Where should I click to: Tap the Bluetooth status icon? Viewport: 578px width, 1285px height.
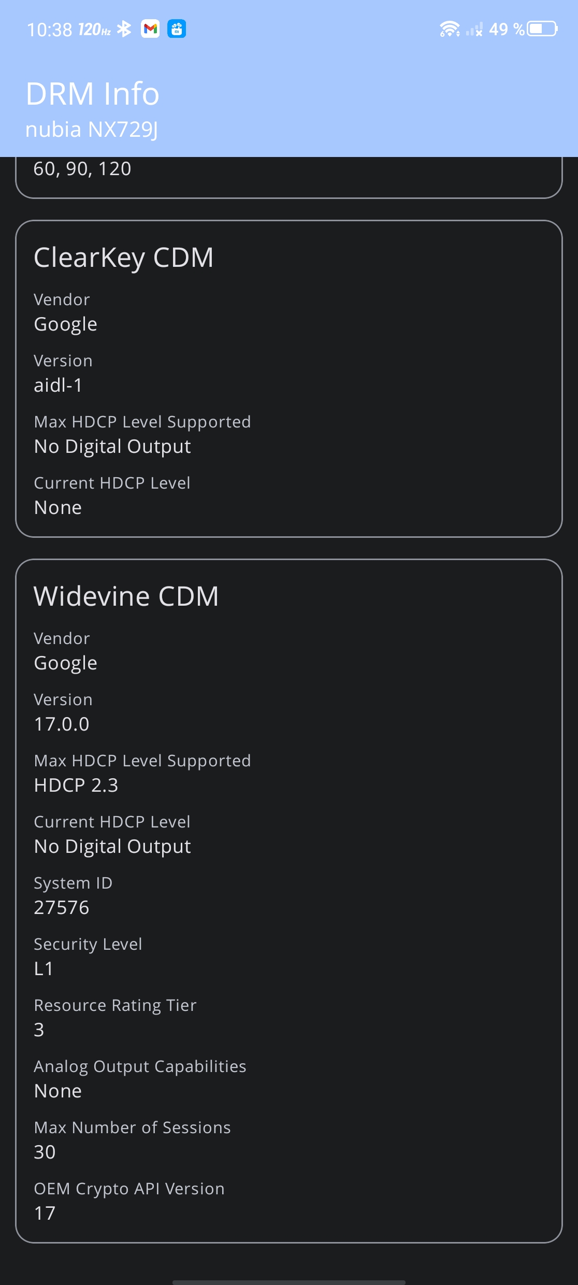tap(124, 29)
